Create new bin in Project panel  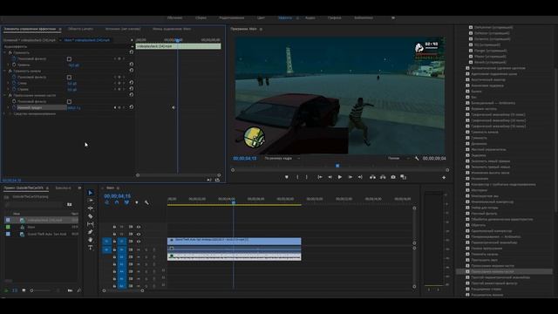point(70,290)
